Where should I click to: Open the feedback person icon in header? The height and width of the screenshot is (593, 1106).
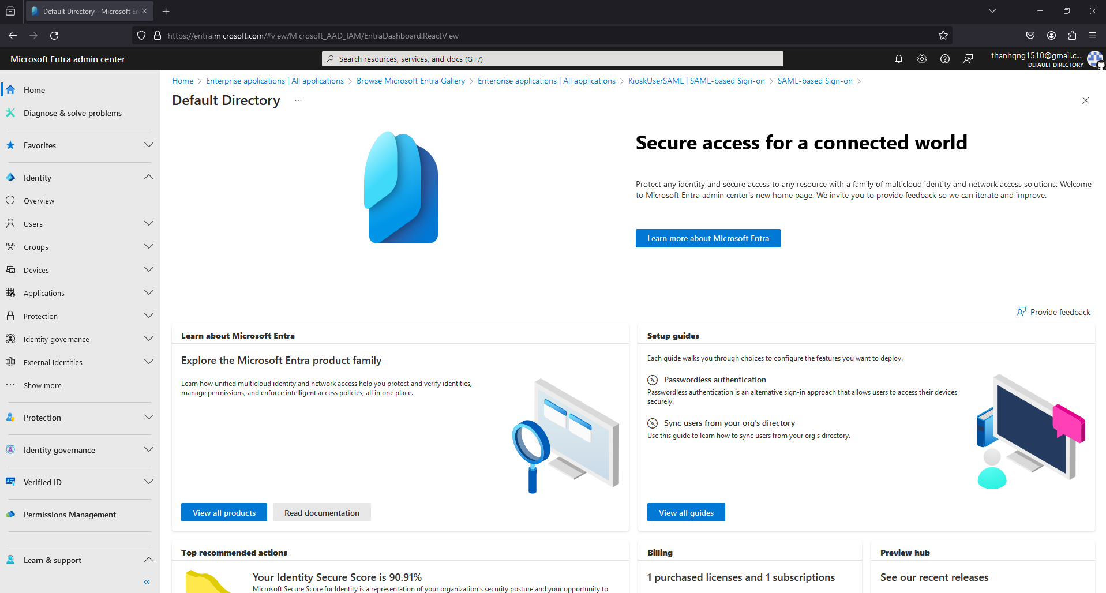point(968,59)
